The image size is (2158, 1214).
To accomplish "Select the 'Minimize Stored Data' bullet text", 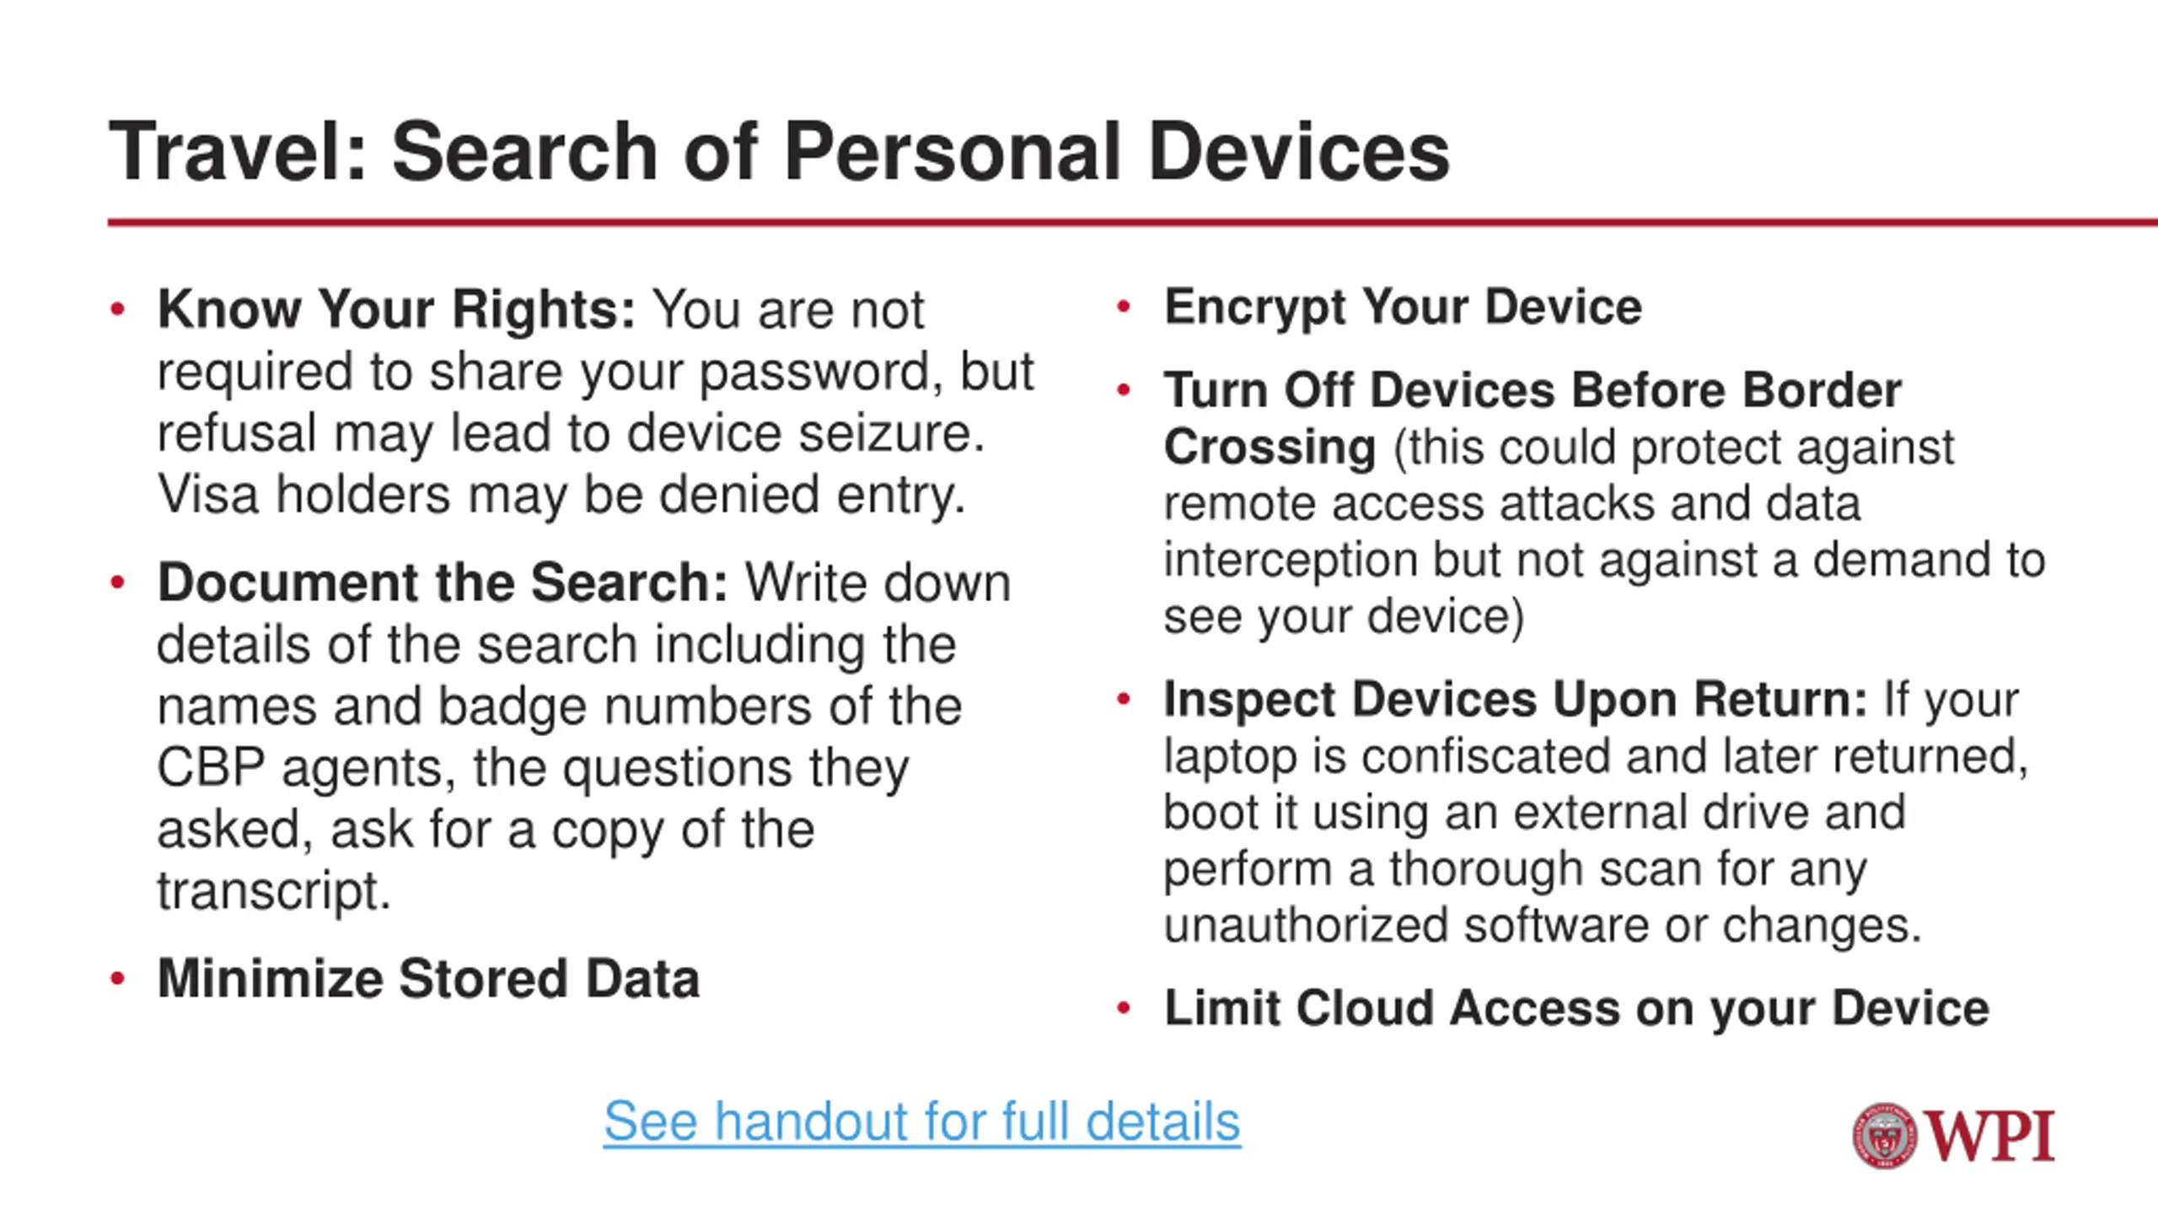I will coord(428,979).
